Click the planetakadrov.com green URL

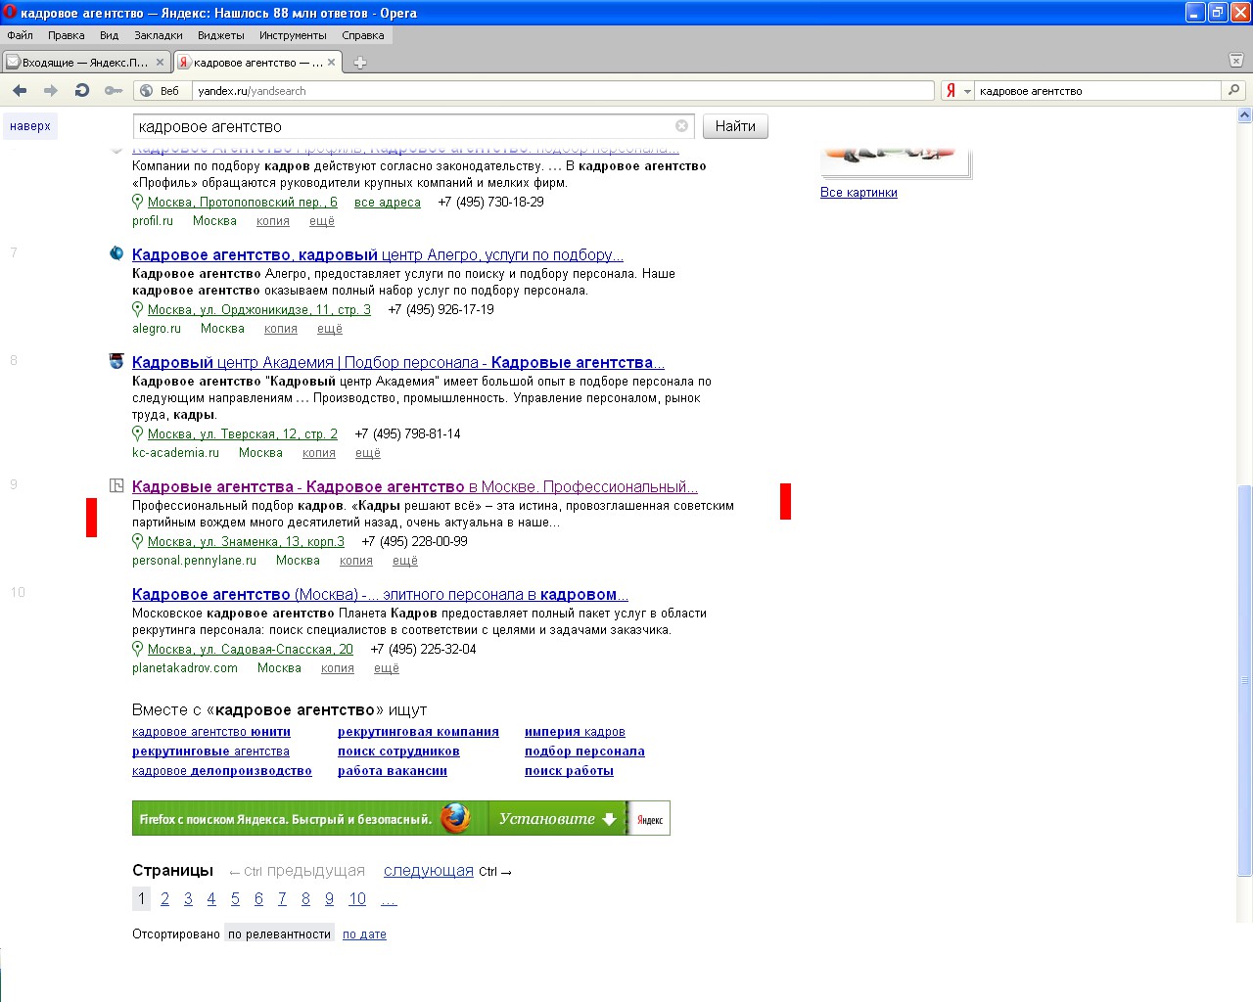coord(185,668)
